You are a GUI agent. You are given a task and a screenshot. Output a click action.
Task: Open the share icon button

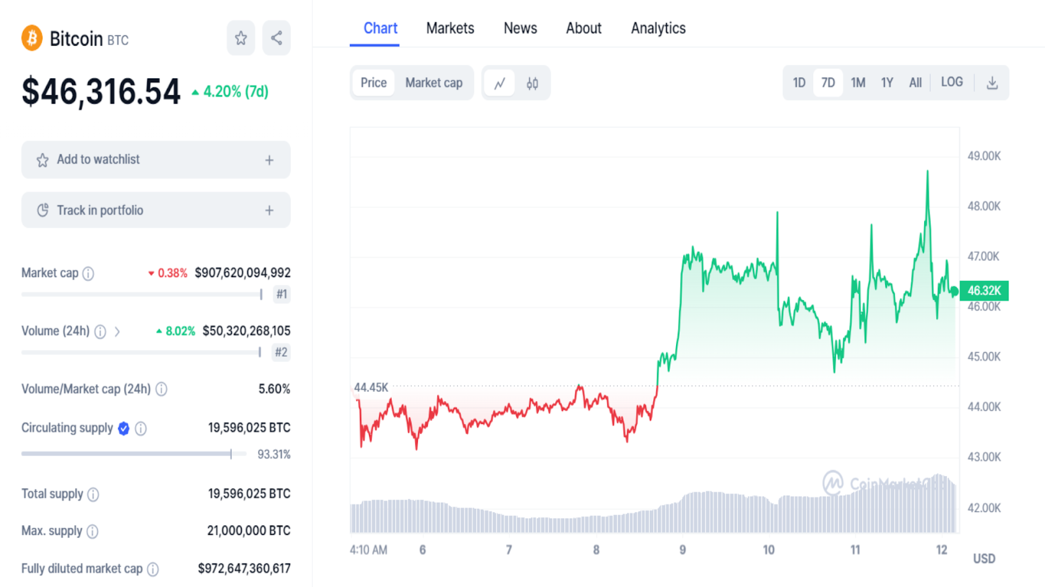click(276, 38)
